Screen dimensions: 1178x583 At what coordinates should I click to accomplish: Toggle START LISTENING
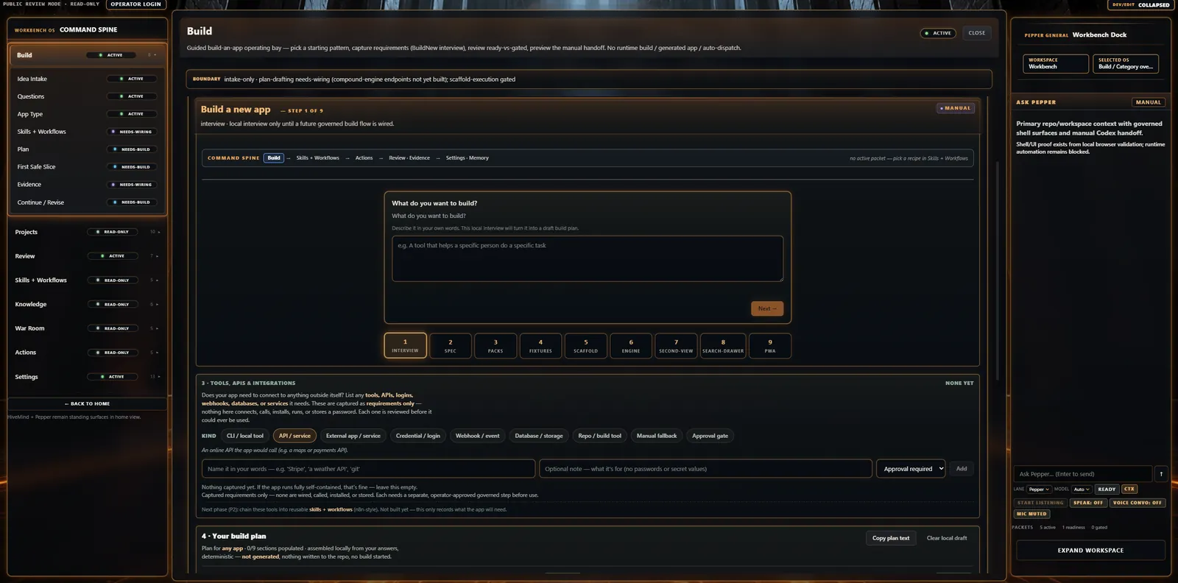1040,503
